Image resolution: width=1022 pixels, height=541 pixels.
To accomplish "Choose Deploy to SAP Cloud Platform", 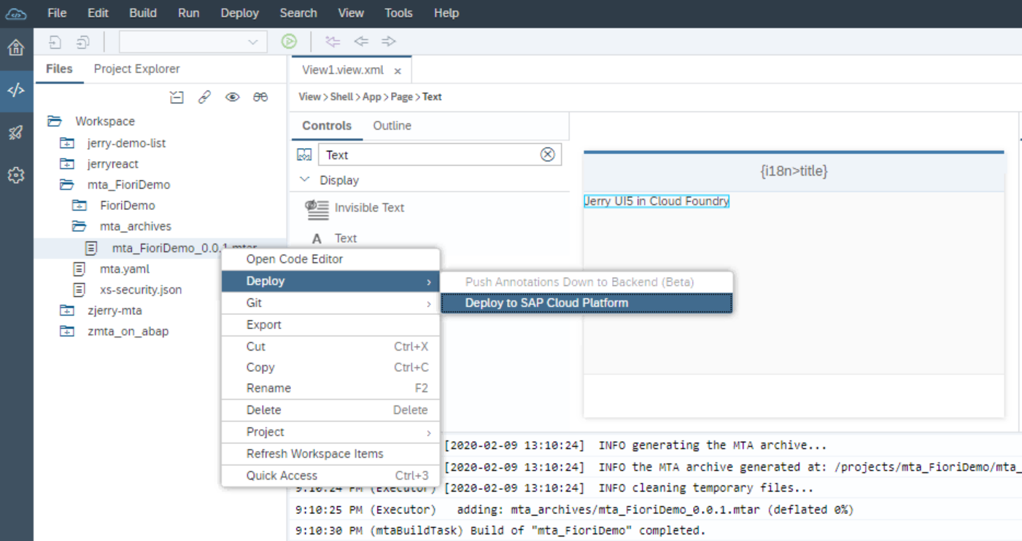I will [587, 303].
